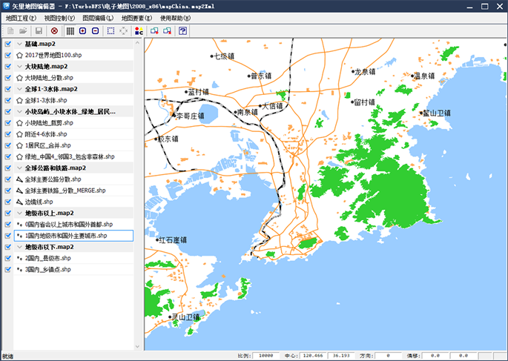508x361 pixels.
Task: Click the save floppy disk toolbar icon
Action: pos(37,31)
